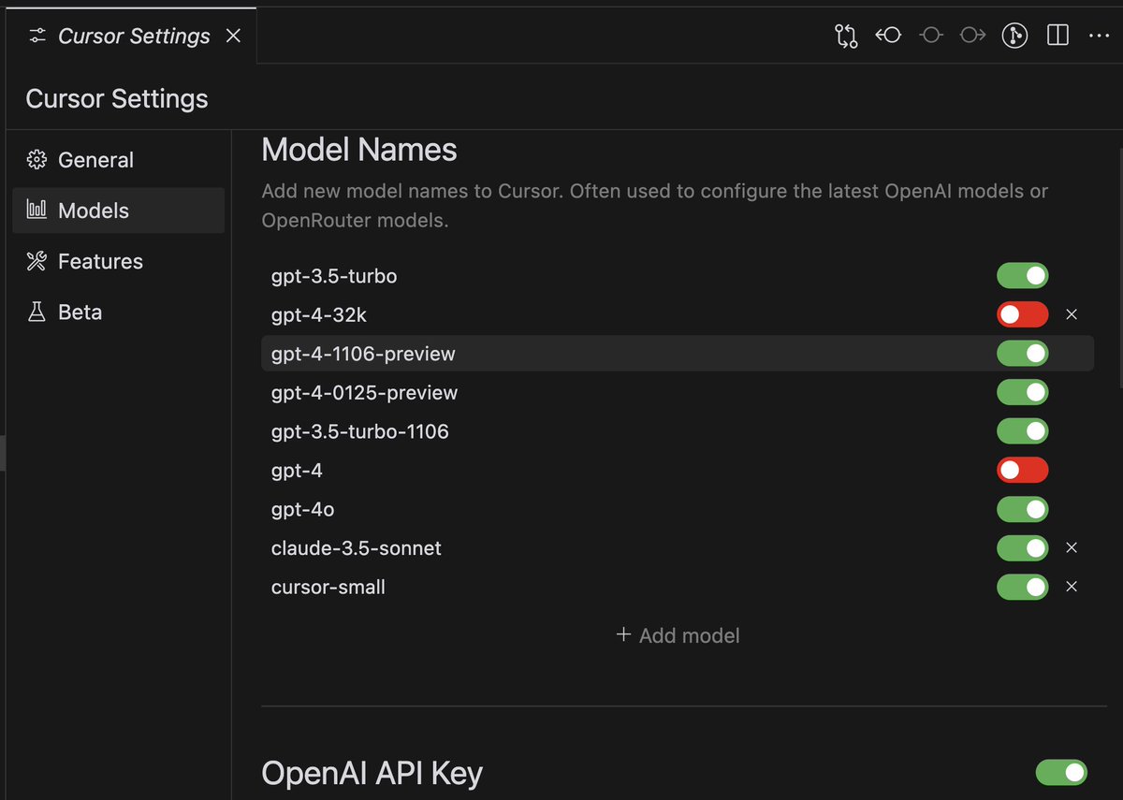Screen dimensions: 1123x800
Task: Disable the claude-3.5-sonnet toggle
Action: [1022, 548]
